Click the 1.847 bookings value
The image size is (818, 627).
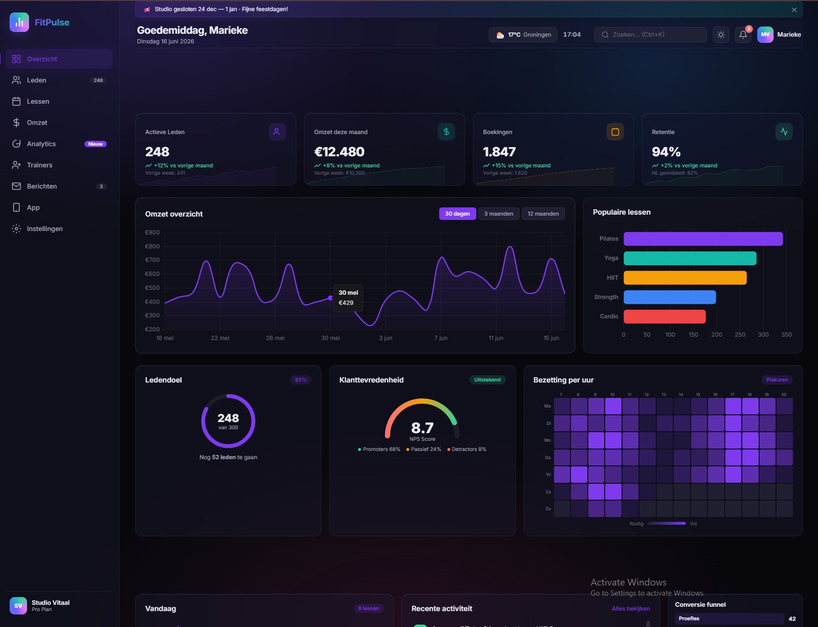click(x=499, y=152)
